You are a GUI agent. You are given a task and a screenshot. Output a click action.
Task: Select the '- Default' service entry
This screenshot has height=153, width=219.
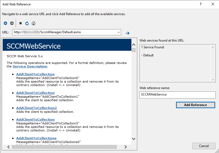click(x=147, y=55)
